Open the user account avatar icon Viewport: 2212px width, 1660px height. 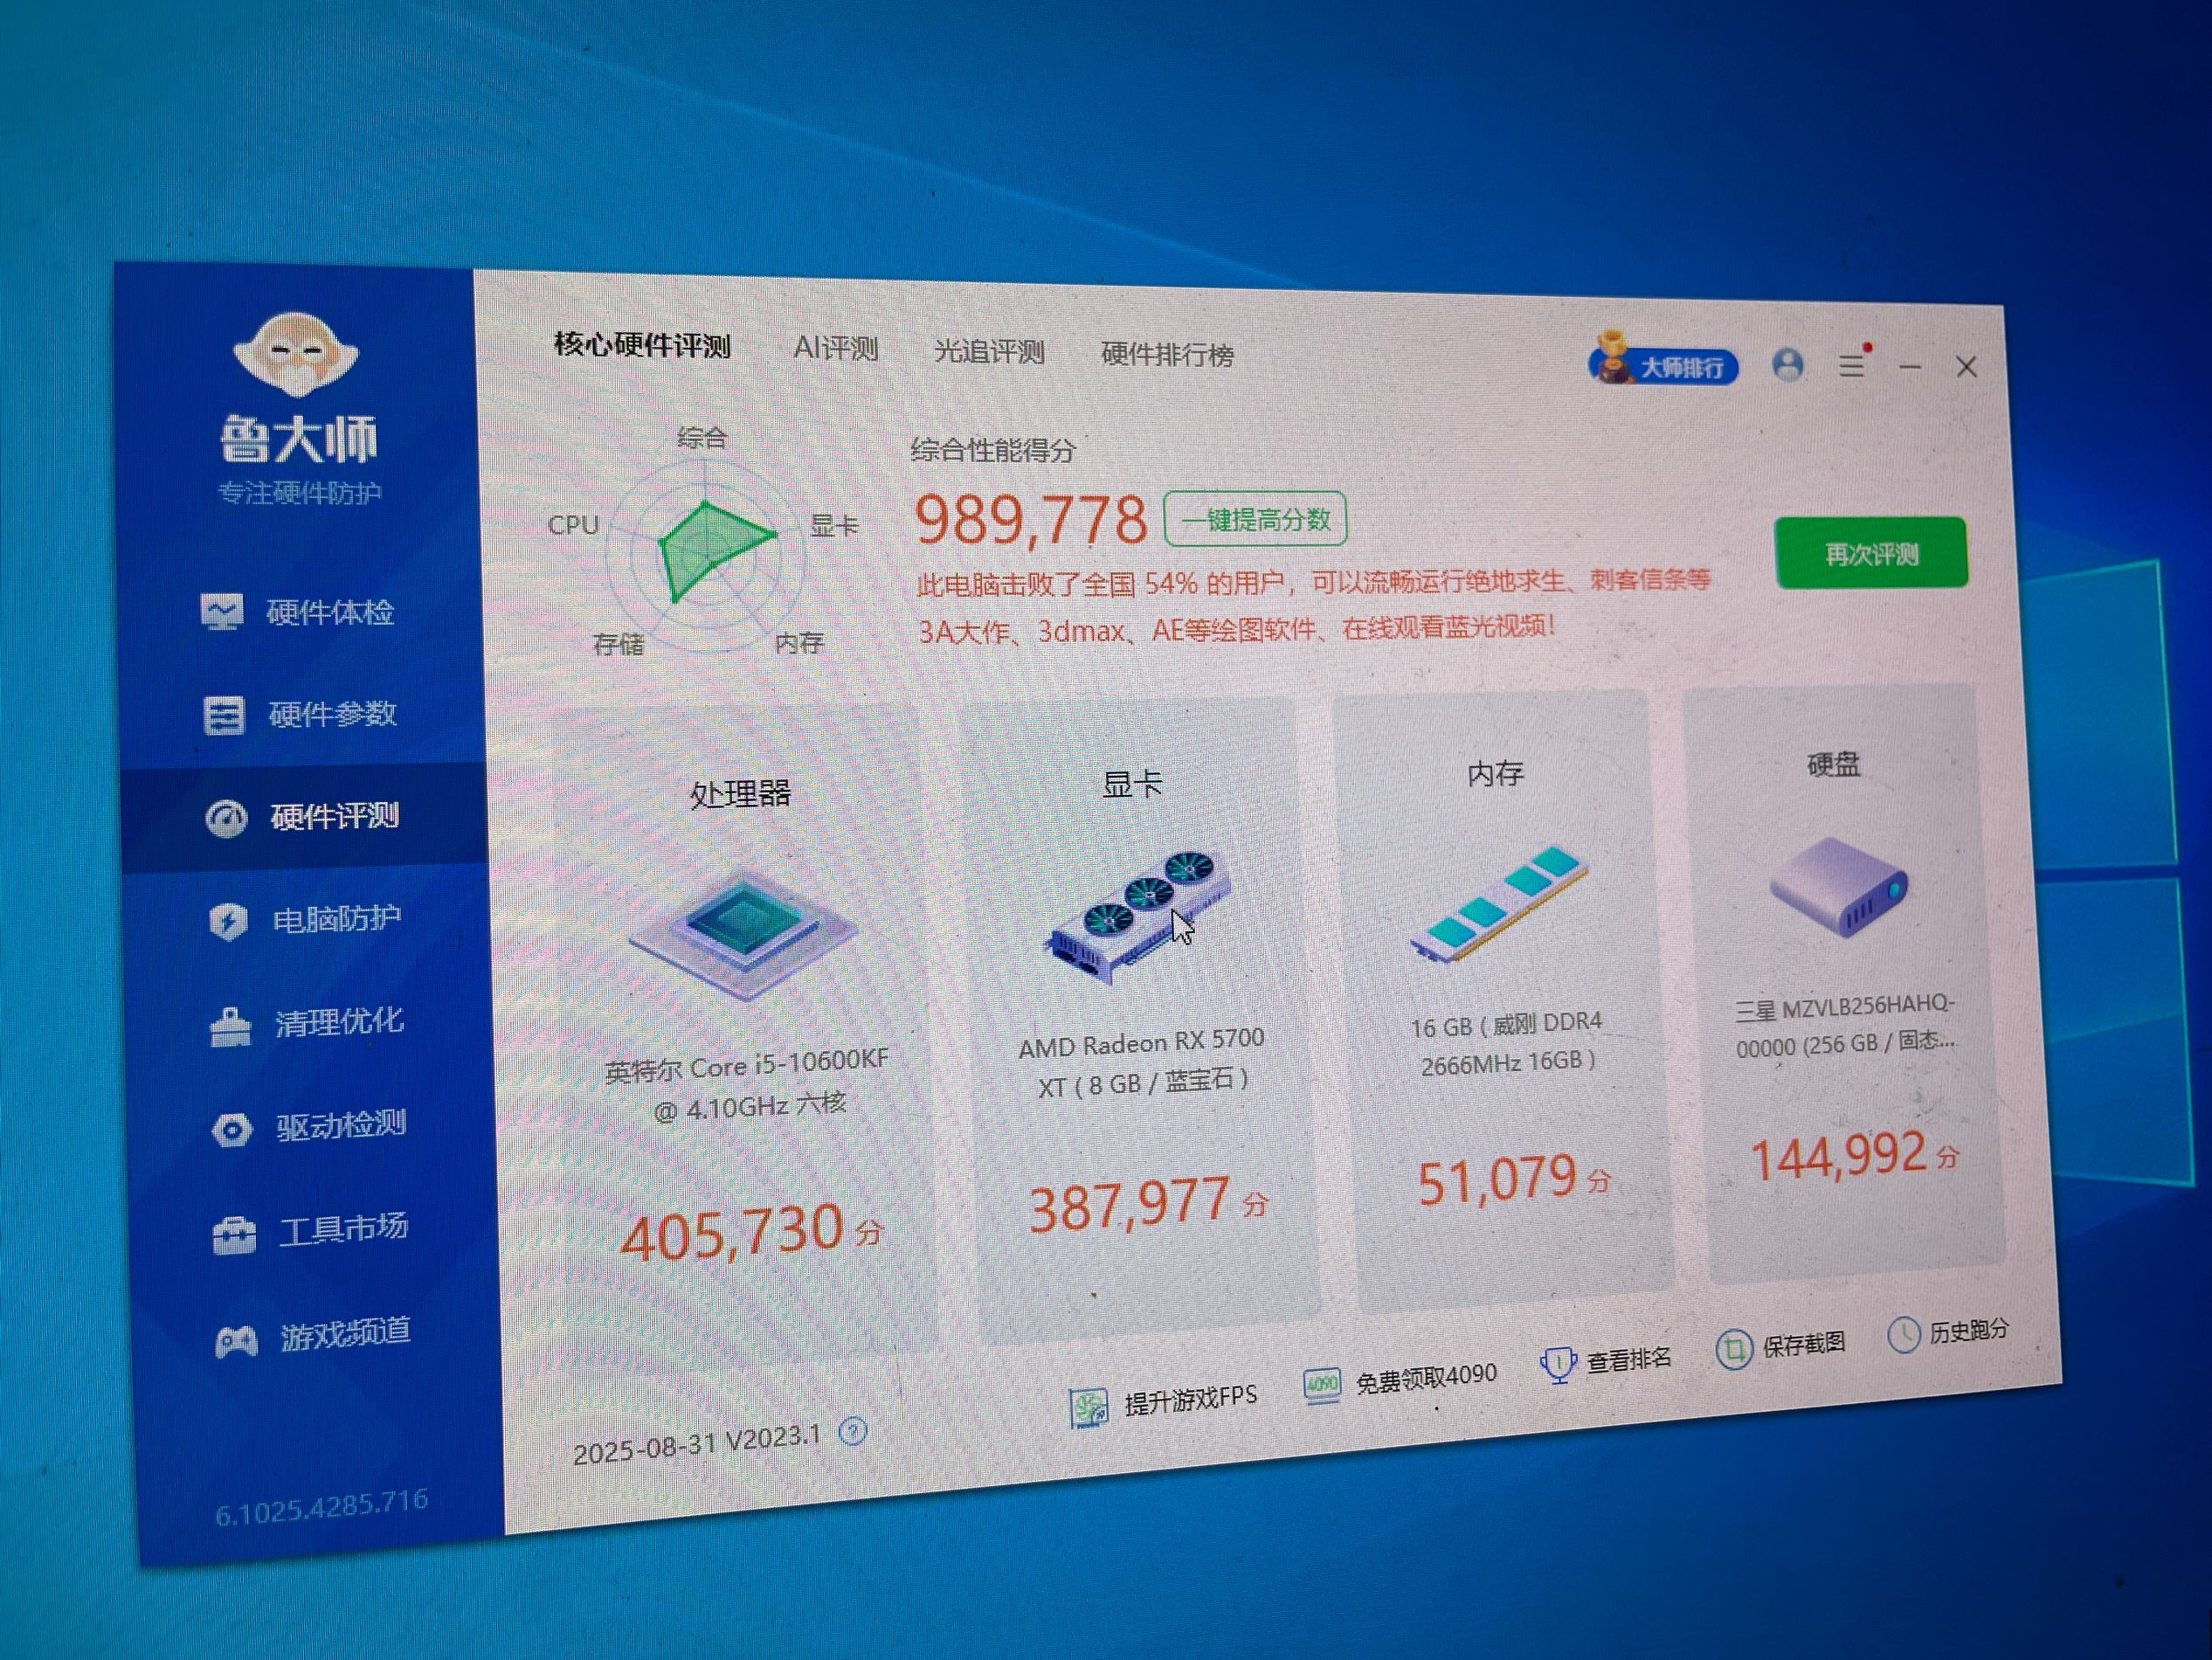(1788, 364)
